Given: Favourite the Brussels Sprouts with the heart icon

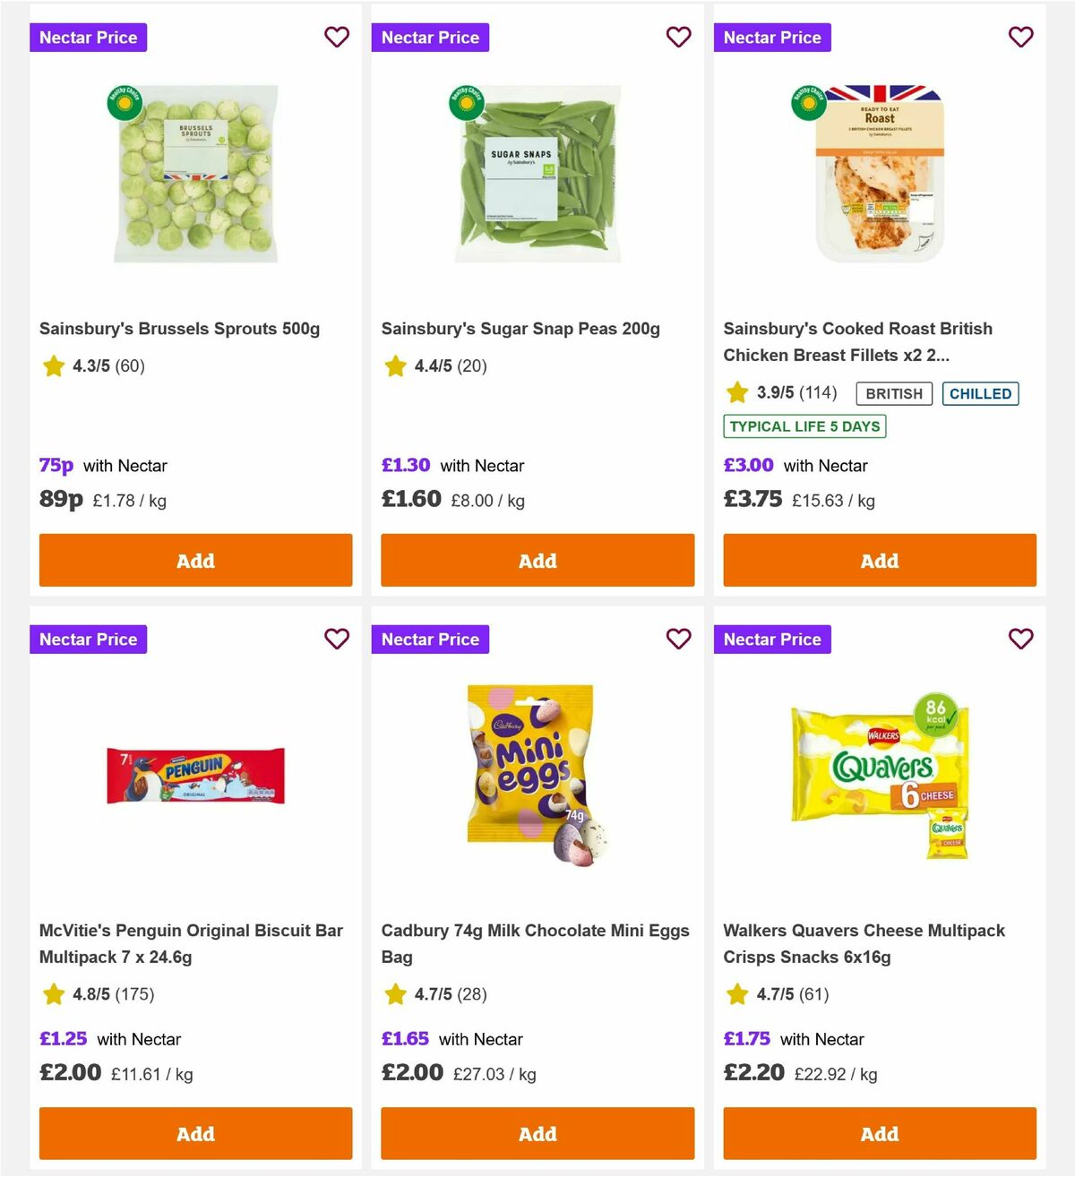Looking at the screenshot, I should [337, 37].
